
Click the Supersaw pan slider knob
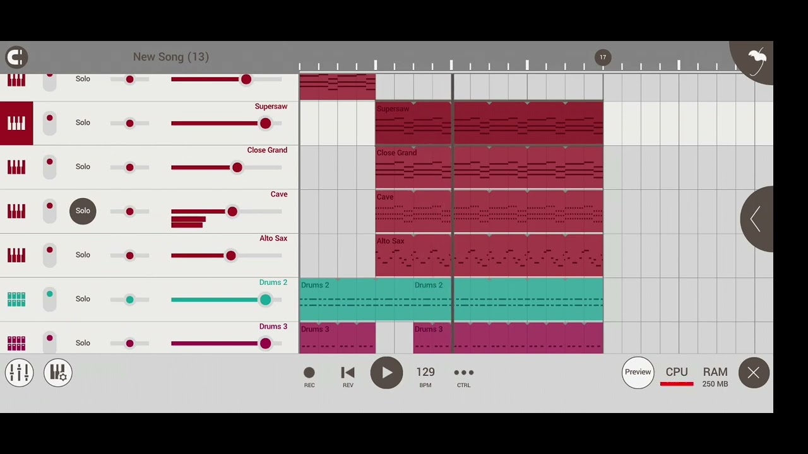[x=129, y=124]
